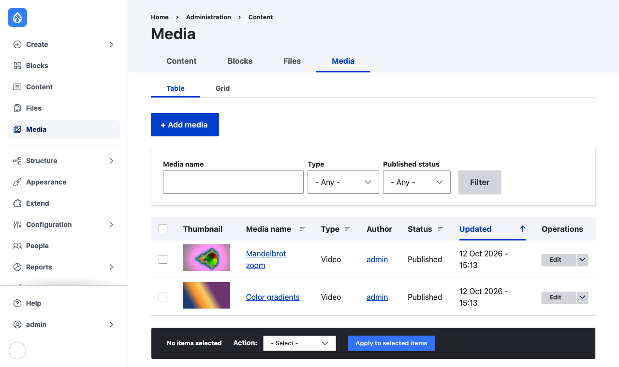
Task: Click the Filter button
Action: point(480,182)
